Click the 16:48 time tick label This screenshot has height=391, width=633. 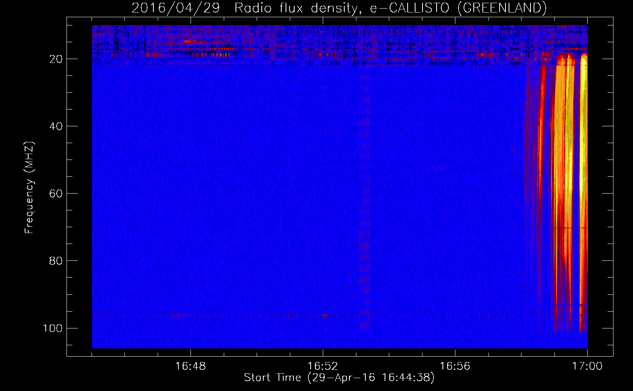coord(191,366)
